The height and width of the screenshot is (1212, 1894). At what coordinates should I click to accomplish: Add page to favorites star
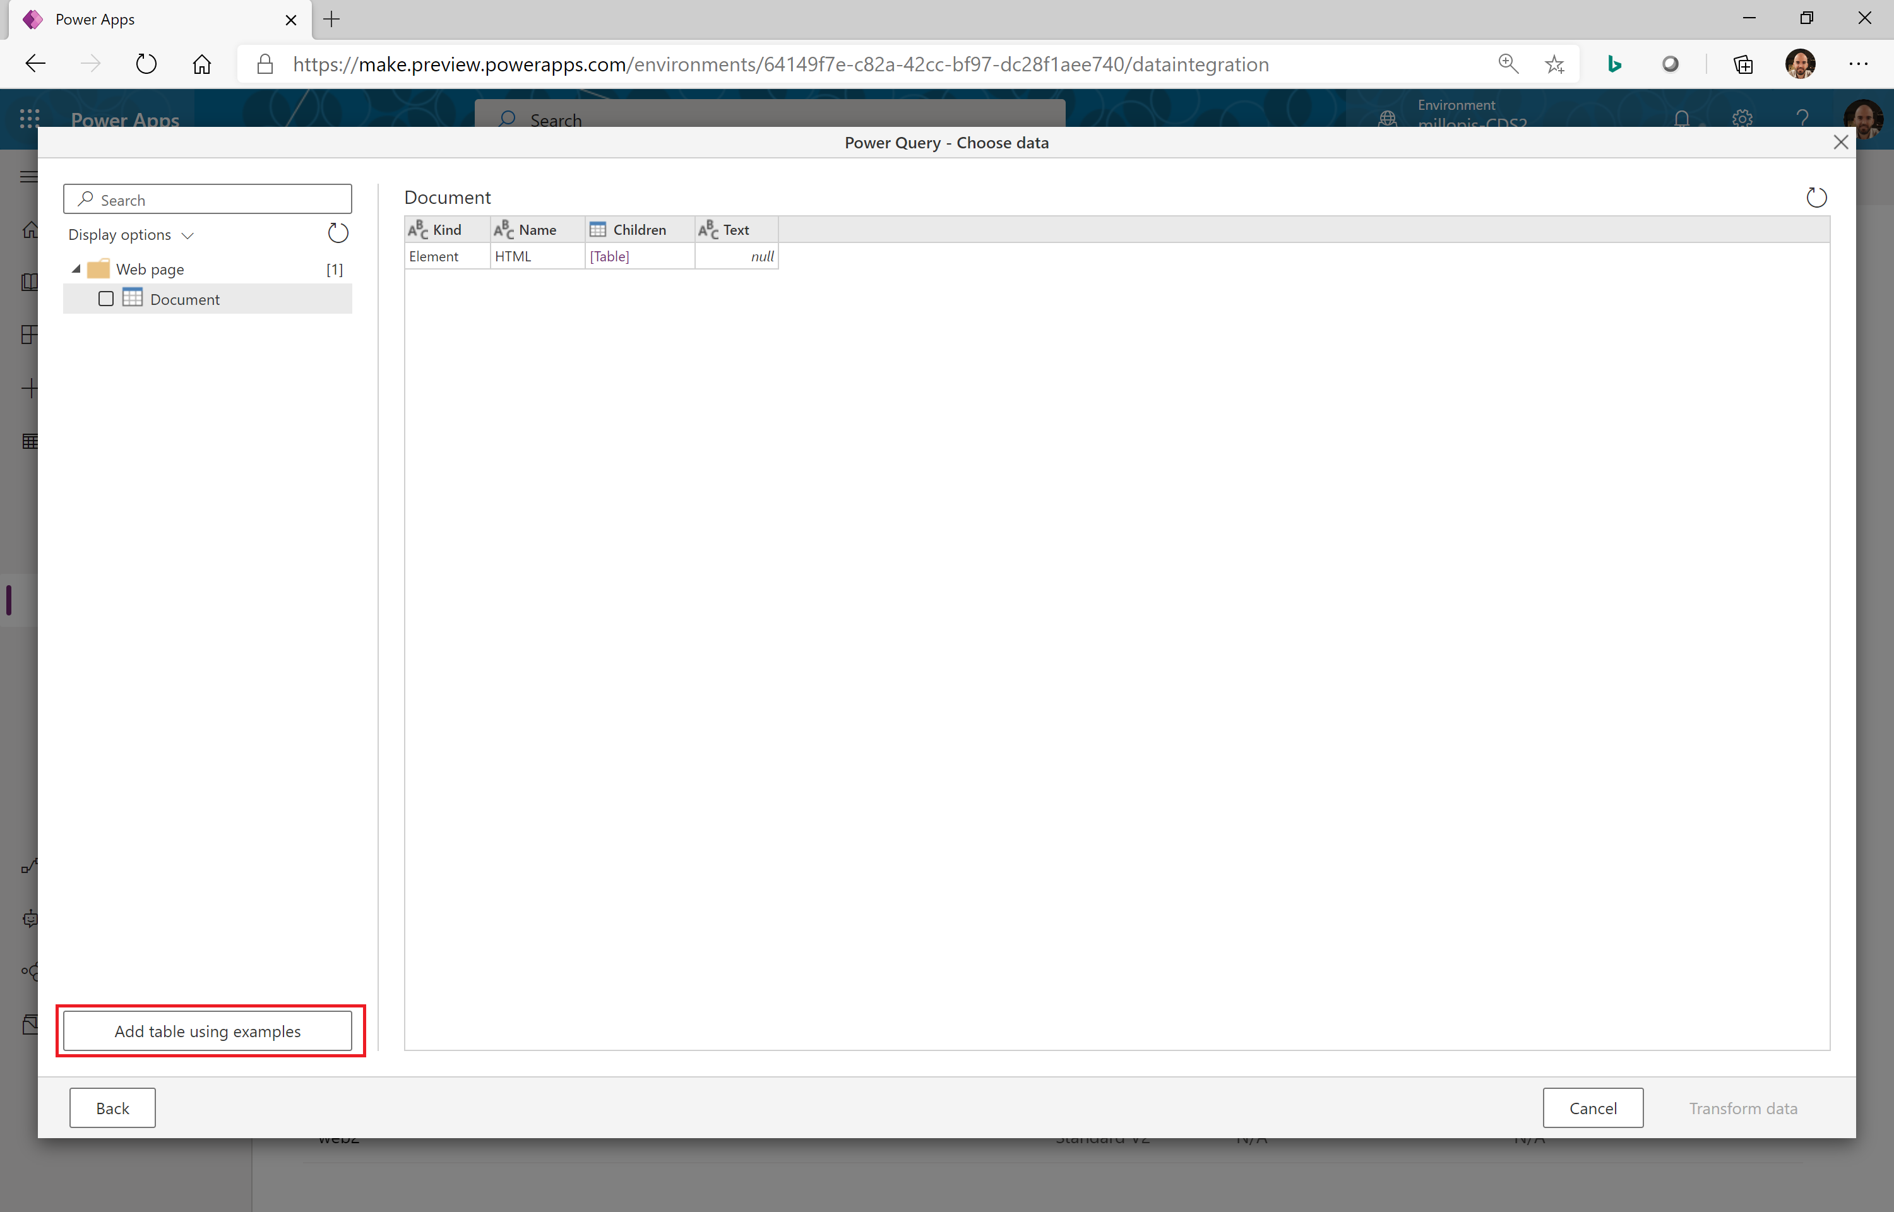tap(1554, 64)
